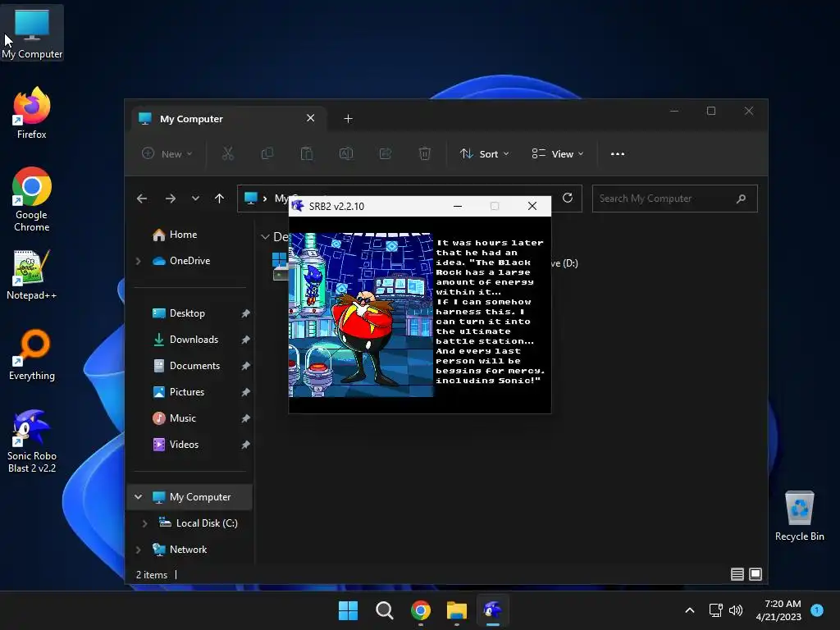Viewport: 840px width, 630px height.
Task: Unpin Music using its pin icon
Action: pyautogui.click(x=245, y=418)
